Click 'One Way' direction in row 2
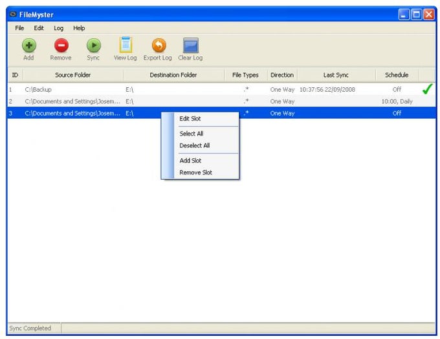 point(282,101)
